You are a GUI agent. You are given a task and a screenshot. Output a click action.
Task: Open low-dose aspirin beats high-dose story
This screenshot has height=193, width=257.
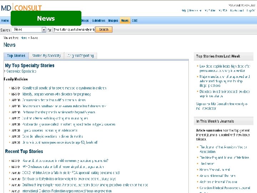coord(225,68)
